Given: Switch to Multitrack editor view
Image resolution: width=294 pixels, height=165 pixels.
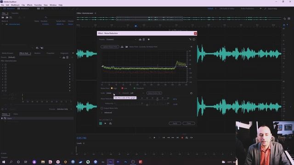Looking at the screenshot, I should [x=23, y=9].
